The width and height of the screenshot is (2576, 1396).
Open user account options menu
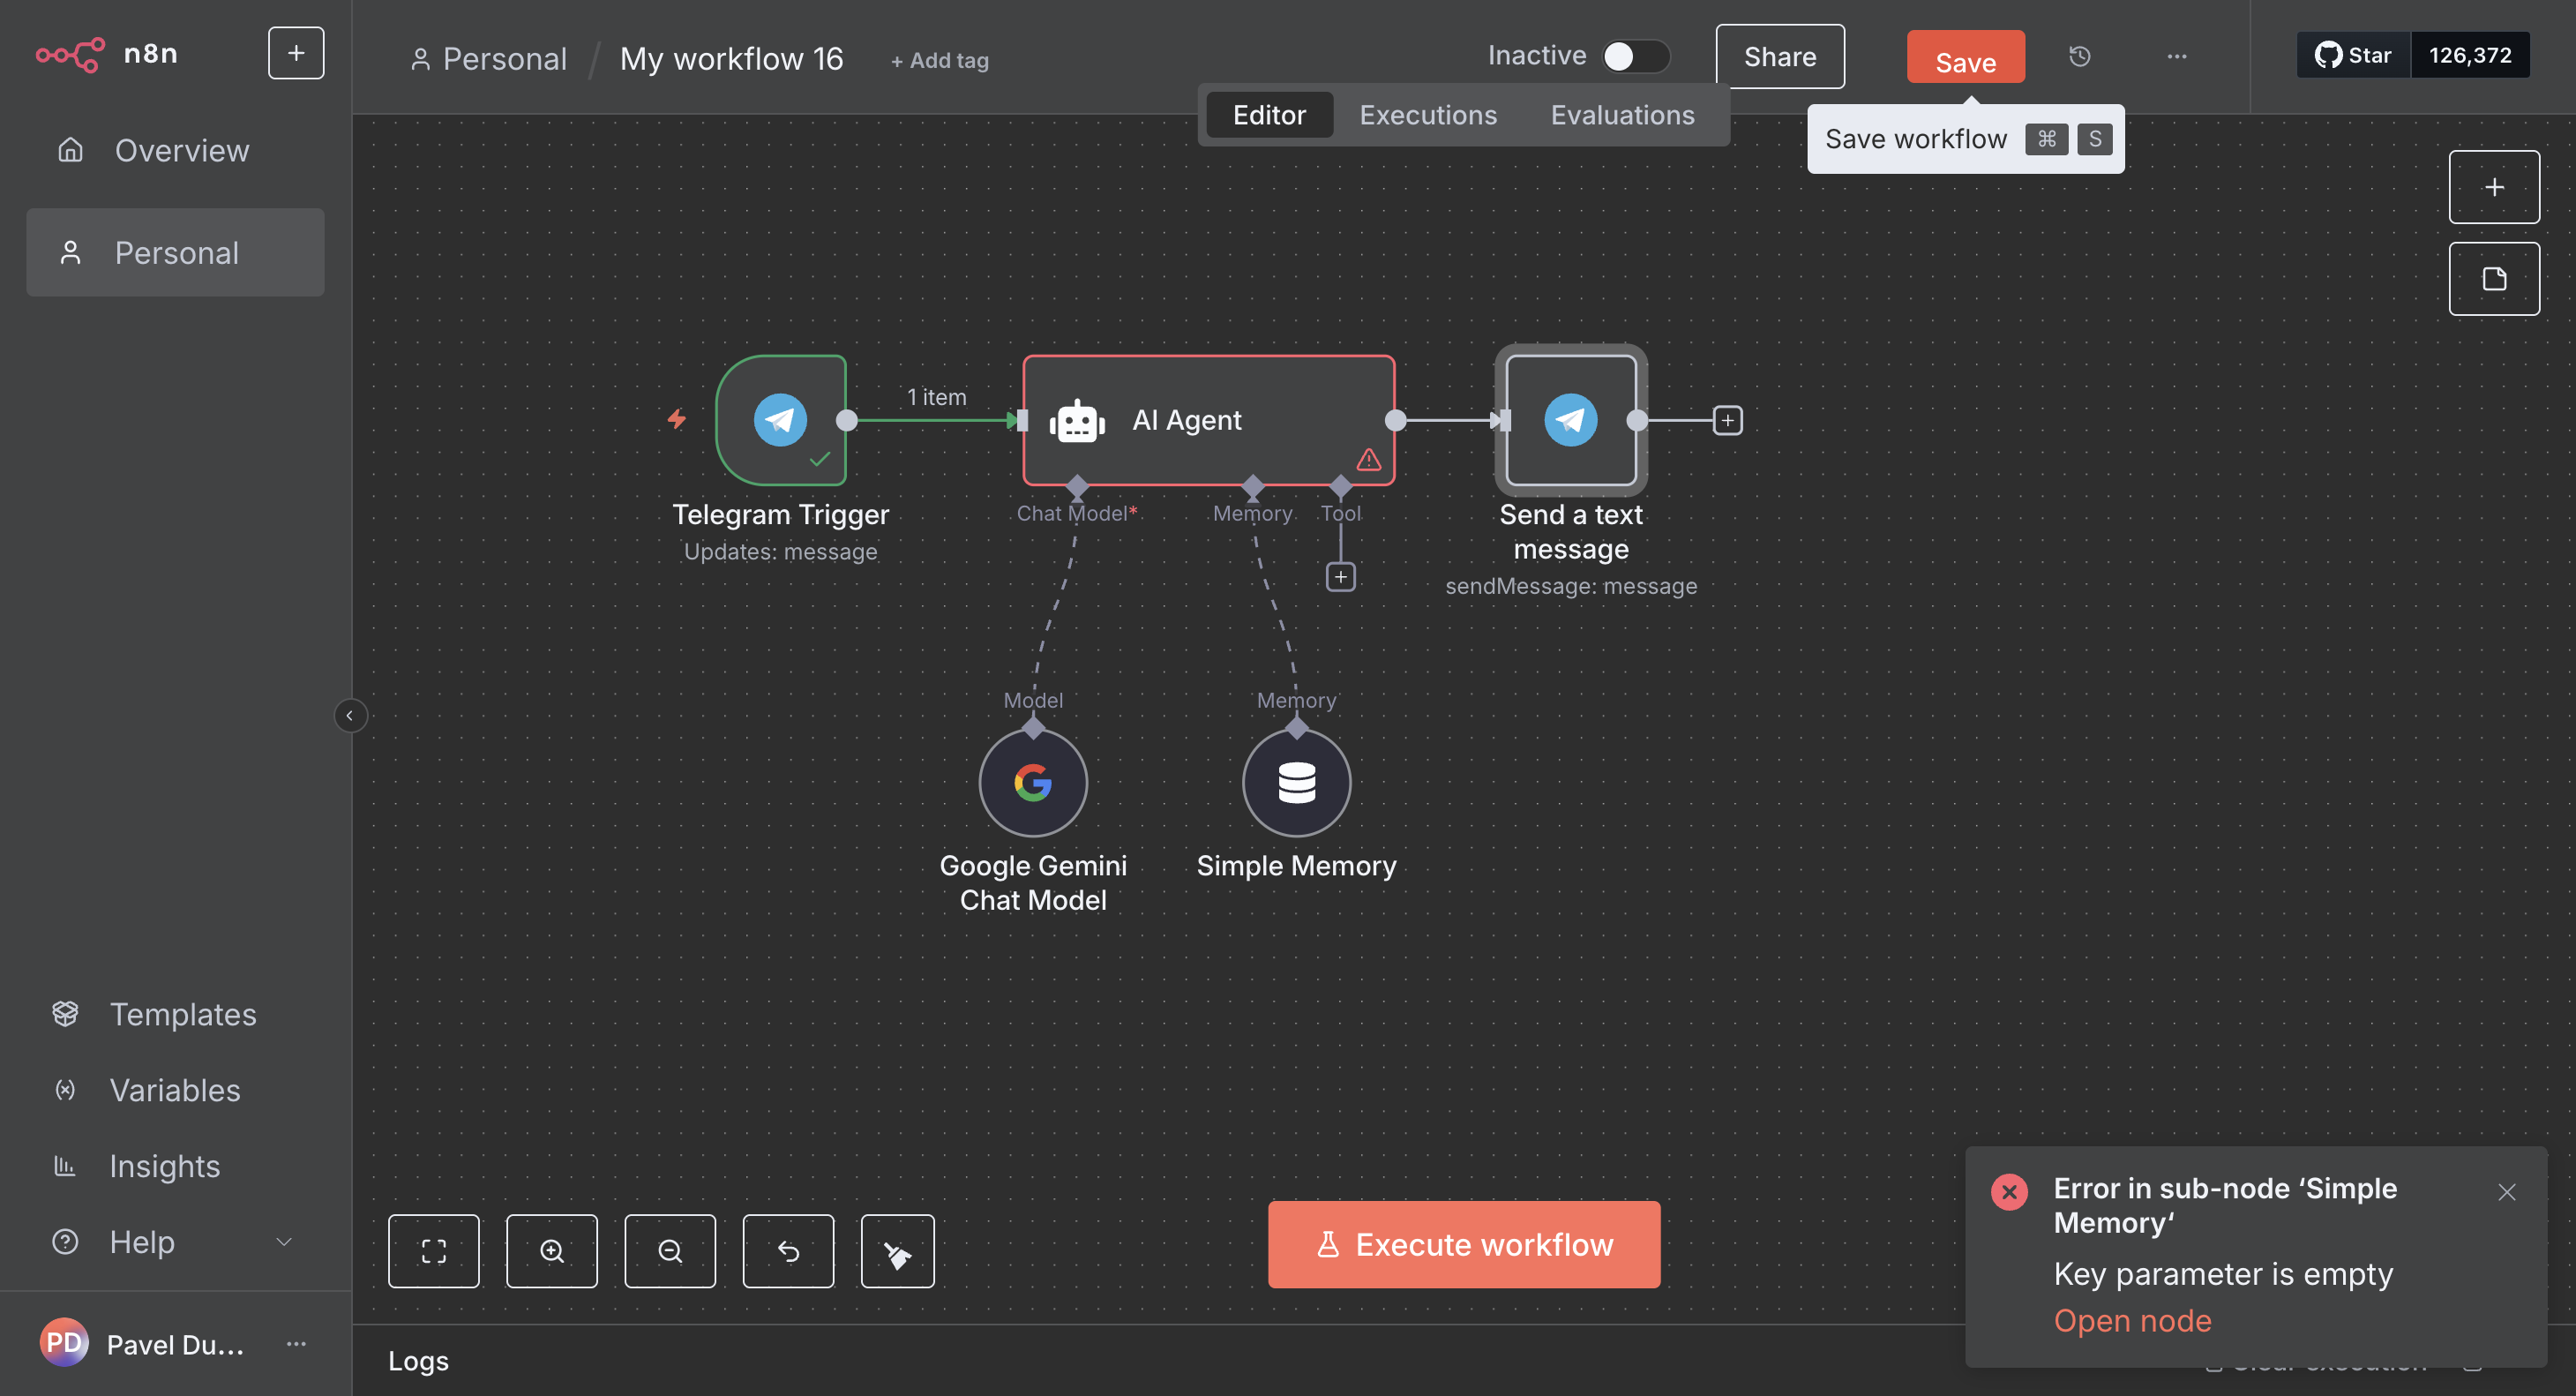(x=296, y=1343)
